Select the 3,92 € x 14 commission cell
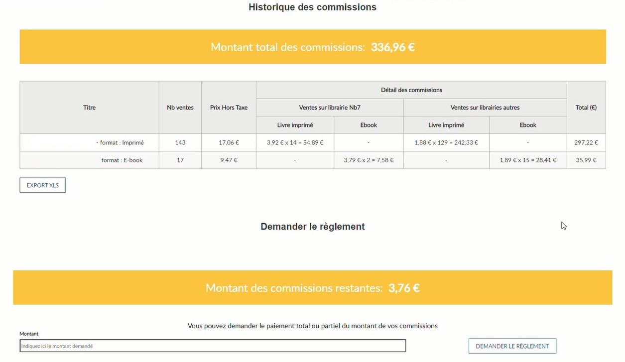 (x=295, y=143)
